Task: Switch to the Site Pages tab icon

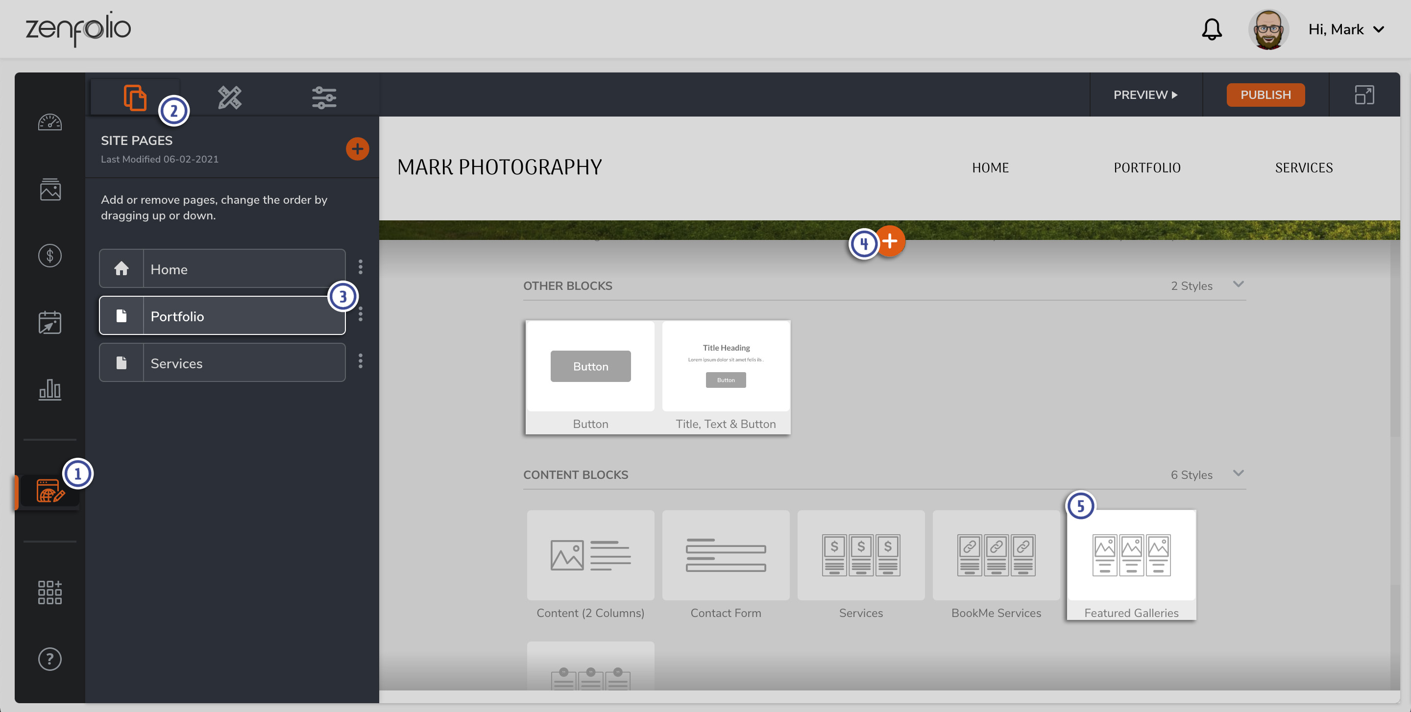Action: click(x=135, y=97)
